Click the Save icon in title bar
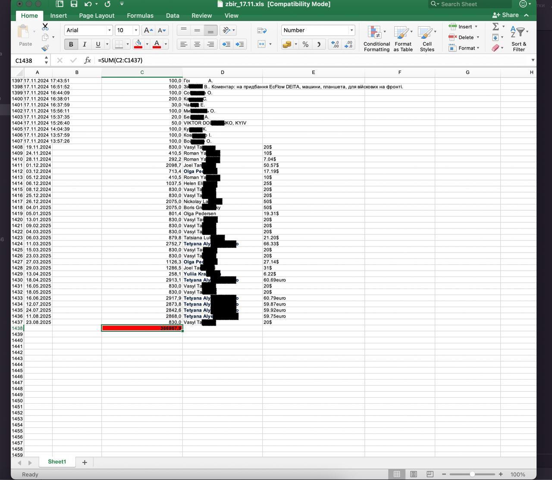 pos(74,4)
